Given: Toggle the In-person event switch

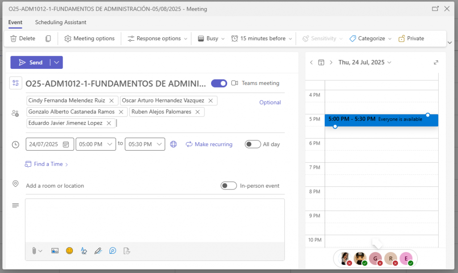Looking at the screenshot, I should (229, 185).
